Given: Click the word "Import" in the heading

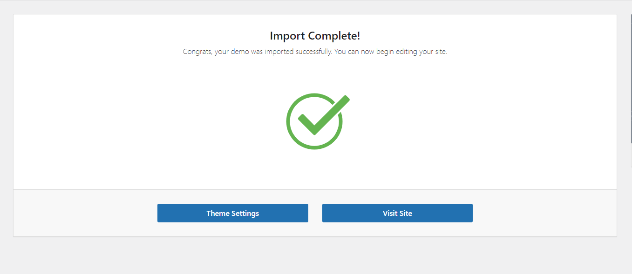Looking at the screenshot, I should click(x=287, y=36).
